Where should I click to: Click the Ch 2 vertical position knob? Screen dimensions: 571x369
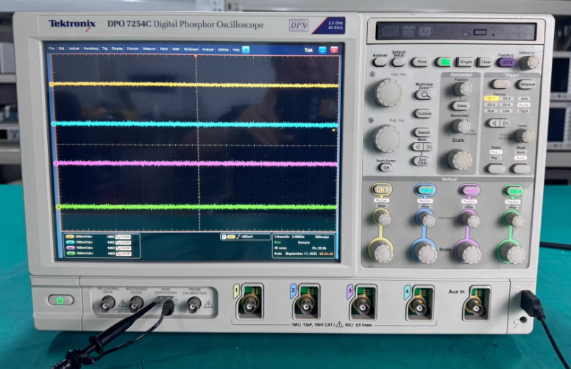426,219
